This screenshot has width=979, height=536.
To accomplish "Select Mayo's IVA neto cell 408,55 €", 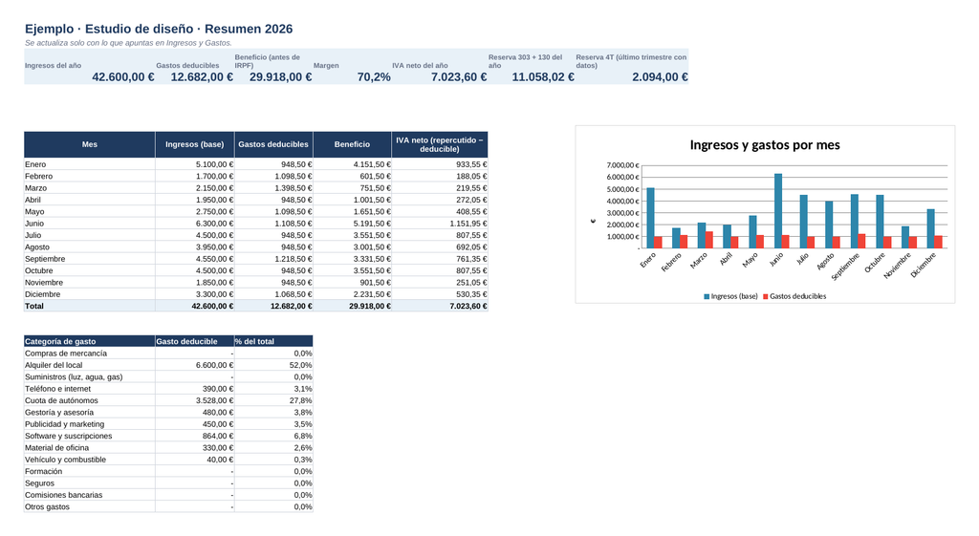I will pyautogui.click(x=440, y=211).
